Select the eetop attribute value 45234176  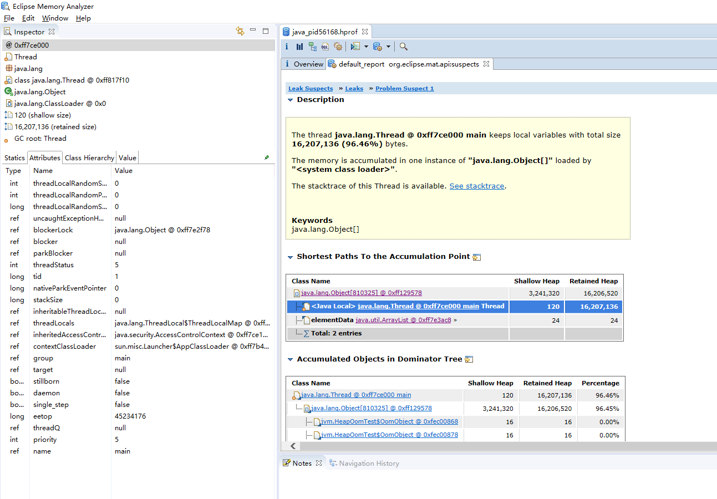(x=130, y=416)
